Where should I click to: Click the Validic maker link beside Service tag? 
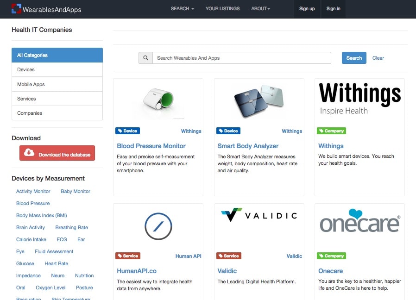294,256
